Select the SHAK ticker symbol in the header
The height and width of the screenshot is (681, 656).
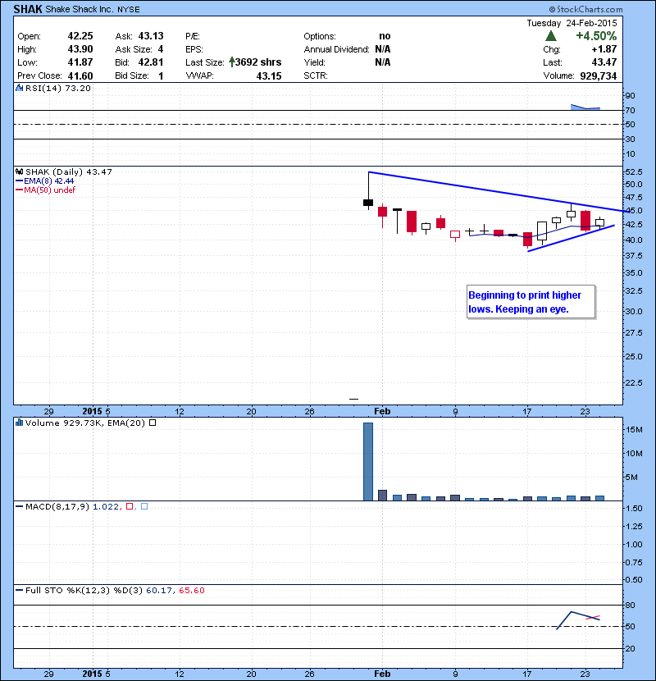pyautogui.click(x=28, y=9)
